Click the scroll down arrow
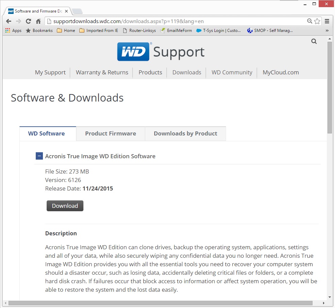The width and height of the screenshot is (335, 308). 330,297
